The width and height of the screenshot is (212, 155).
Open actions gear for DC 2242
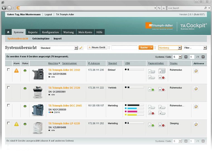(x=196, y=71)
